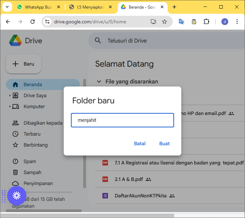Click Batal to cancel folder creation
The width and height of the screenshot is (245, 218).
click(140, 144)
